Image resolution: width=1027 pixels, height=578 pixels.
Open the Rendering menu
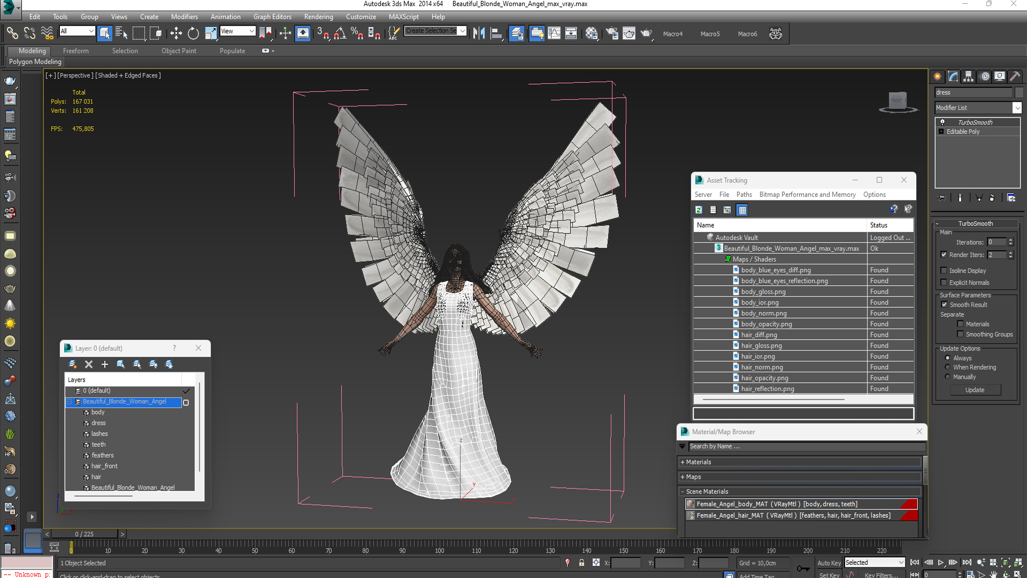click(x=318, y=17)
